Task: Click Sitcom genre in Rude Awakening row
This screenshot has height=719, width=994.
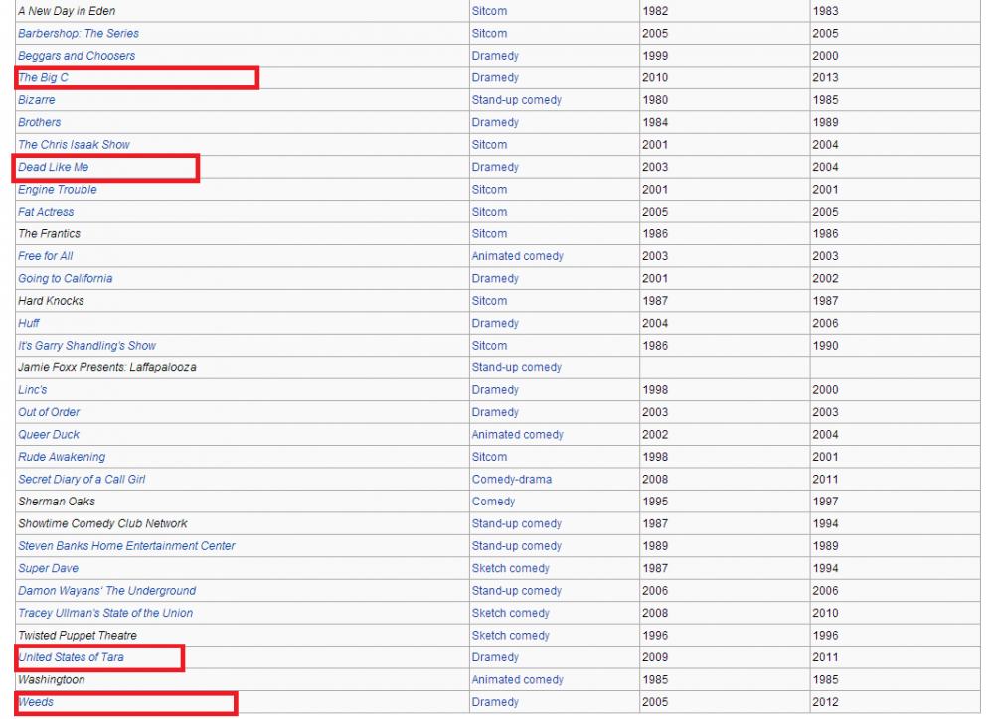Action: (489, 457)
